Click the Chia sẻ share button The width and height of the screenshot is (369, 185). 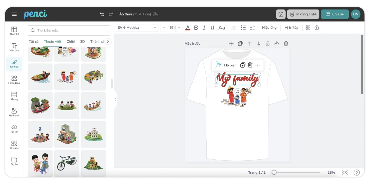(335, 14)
